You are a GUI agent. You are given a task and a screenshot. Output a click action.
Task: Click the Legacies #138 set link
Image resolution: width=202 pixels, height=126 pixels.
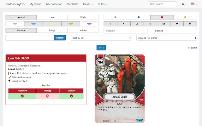20,81
